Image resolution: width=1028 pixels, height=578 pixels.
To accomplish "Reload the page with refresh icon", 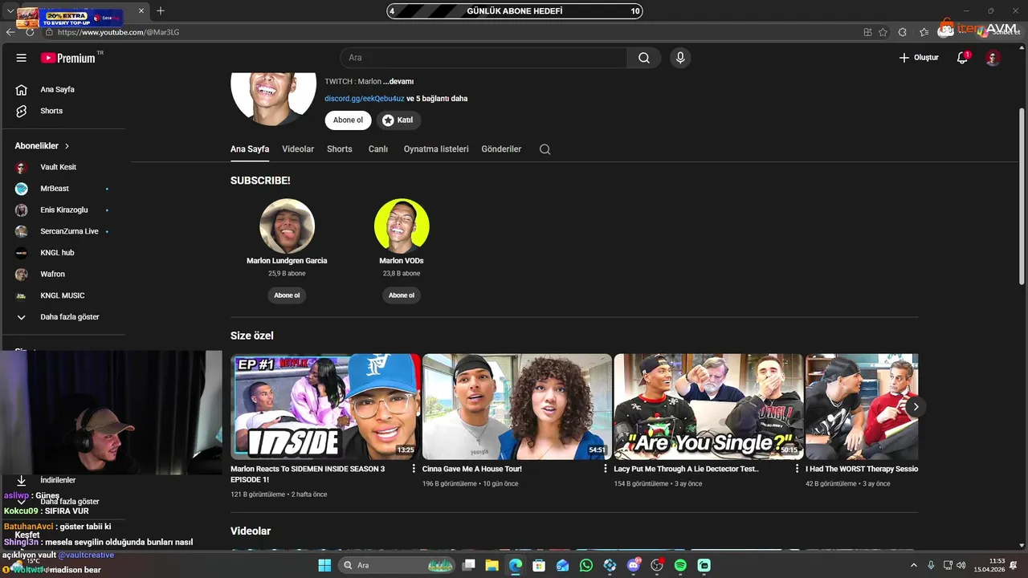I will [31, 32].
